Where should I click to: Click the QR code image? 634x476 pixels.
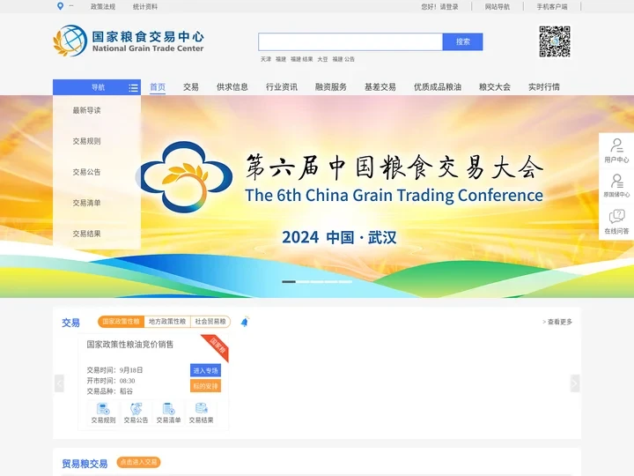tap(555, 41)
